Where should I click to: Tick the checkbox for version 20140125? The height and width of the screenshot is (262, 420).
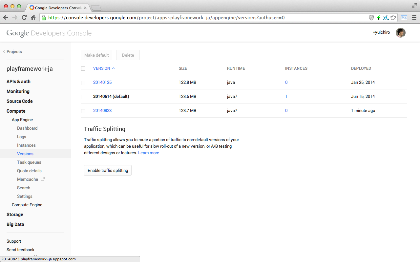[x=83, y=83]
